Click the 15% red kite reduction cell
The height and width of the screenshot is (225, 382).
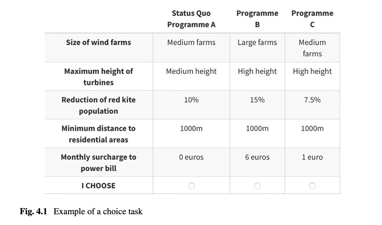[x=257, y=100]
